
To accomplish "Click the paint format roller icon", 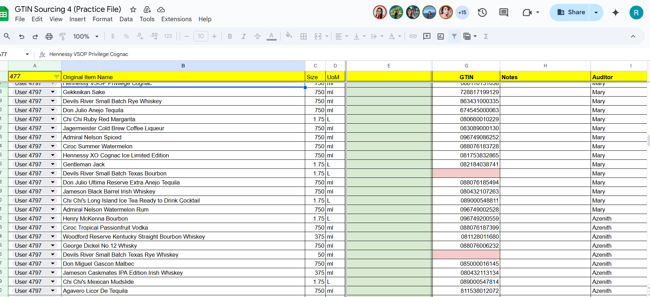I will click(x=63, y=36).
